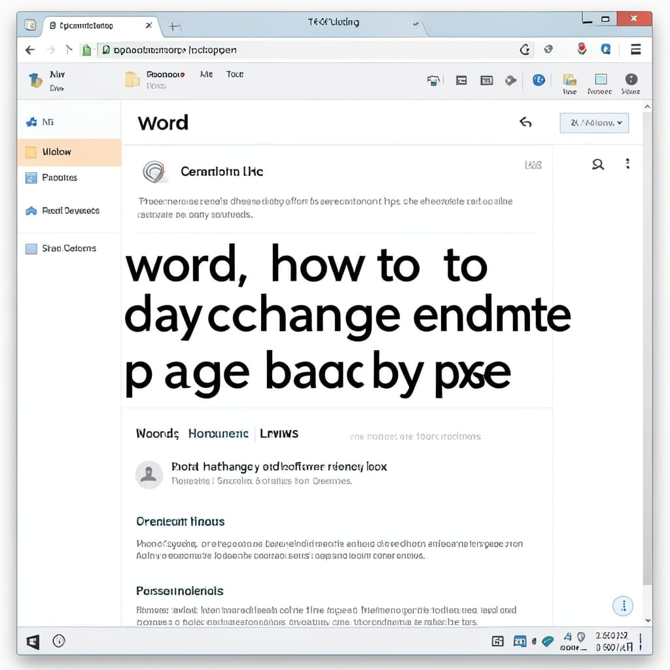The image size is (670, 670).
Task: Click the title bar dropdown chevron
Action: 415,24
